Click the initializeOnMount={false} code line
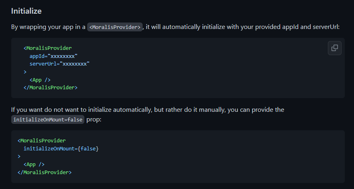354x189 pixels. click(61, 148)
